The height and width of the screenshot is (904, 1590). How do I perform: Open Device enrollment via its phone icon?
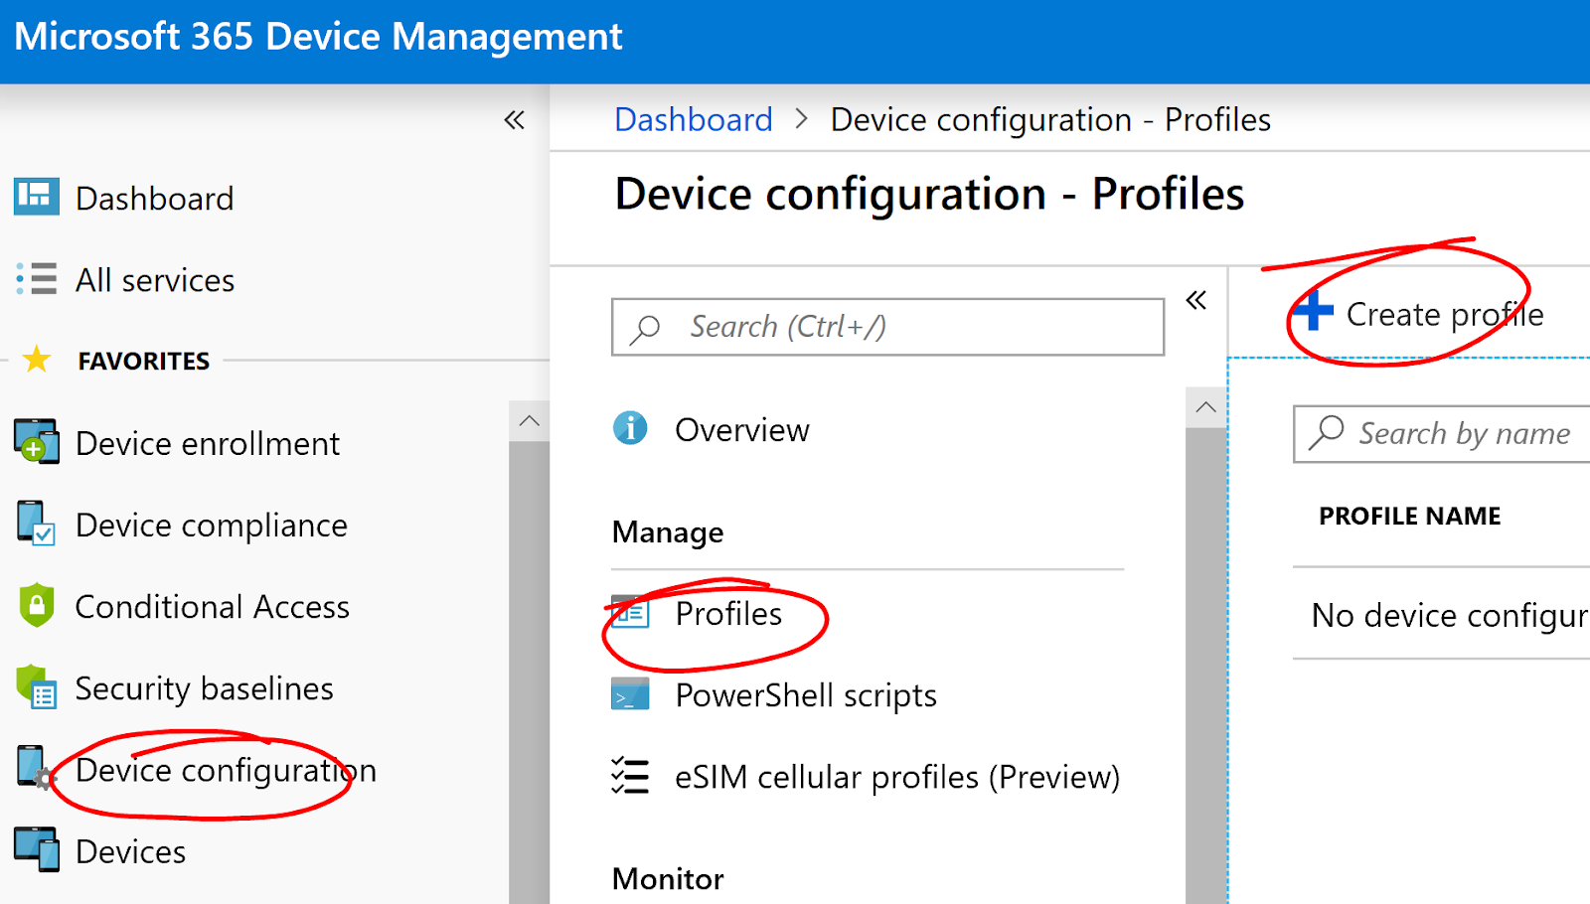tap(35, 443)
